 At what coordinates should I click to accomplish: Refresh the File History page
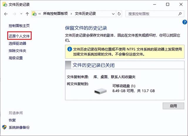[x=119, y=14]
